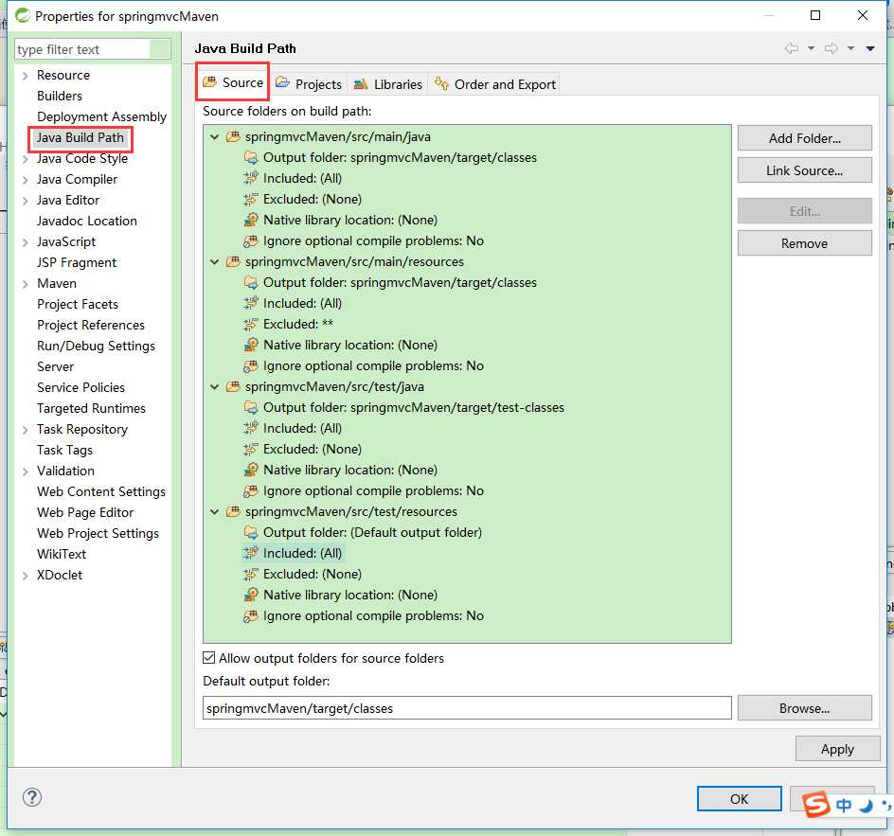This screenshot has width=894, height=836.
Task: Switch to the Libraries tab
Action: click(x=387, y=84)
